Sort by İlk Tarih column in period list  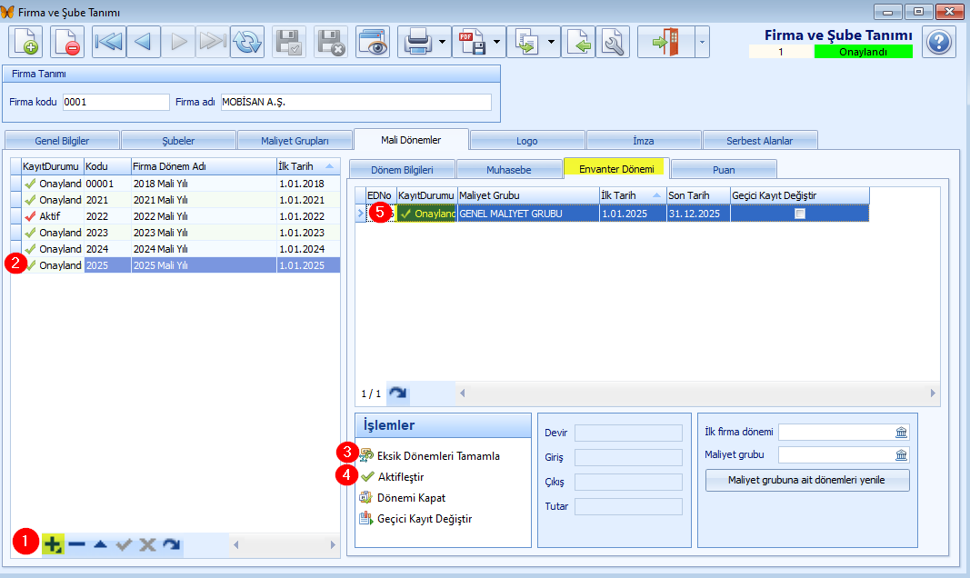point(307,166)
